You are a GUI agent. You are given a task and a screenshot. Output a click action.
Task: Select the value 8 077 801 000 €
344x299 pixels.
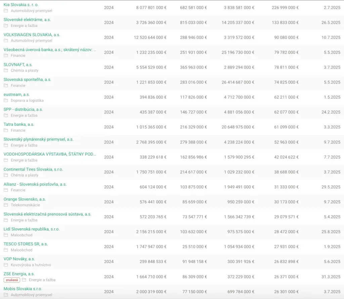pos(152,8)
